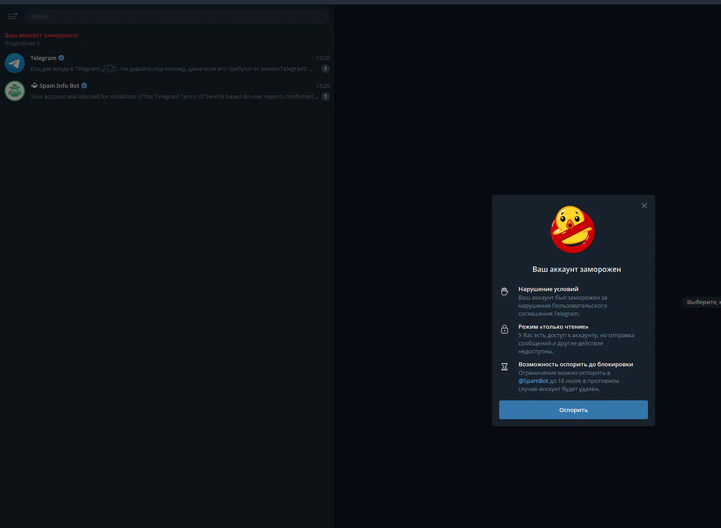Click the Your account was blocked message preview

tap(175, 97)
